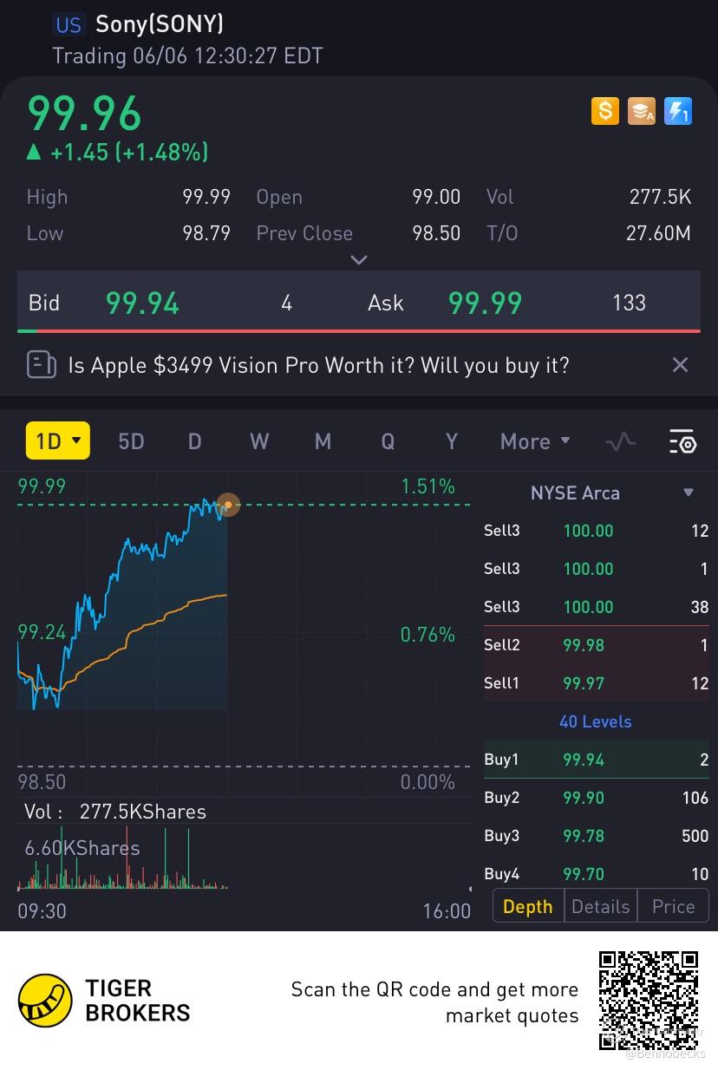Tap the 40 Levels link
Screen dimensions: 718x1070
click(596, 721)
